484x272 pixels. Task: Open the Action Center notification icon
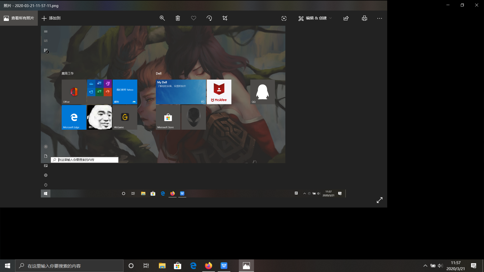(x=474, y=266)
